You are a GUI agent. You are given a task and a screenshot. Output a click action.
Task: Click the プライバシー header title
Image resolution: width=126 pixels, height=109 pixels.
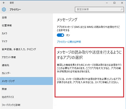point(15,9)
